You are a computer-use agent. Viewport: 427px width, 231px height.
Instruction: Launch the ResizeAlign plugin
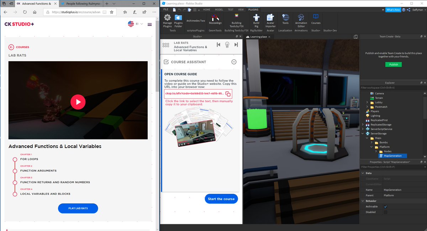coord(215,20)
